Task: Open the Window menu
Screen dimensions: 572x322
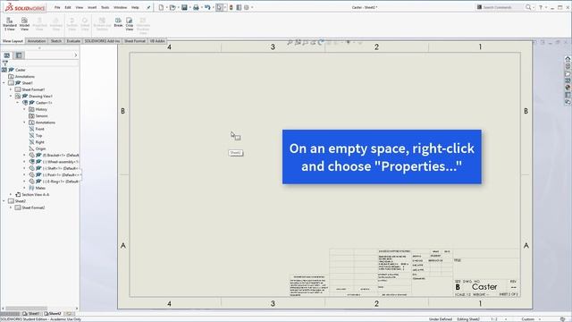Action: [x=120, y=7]
